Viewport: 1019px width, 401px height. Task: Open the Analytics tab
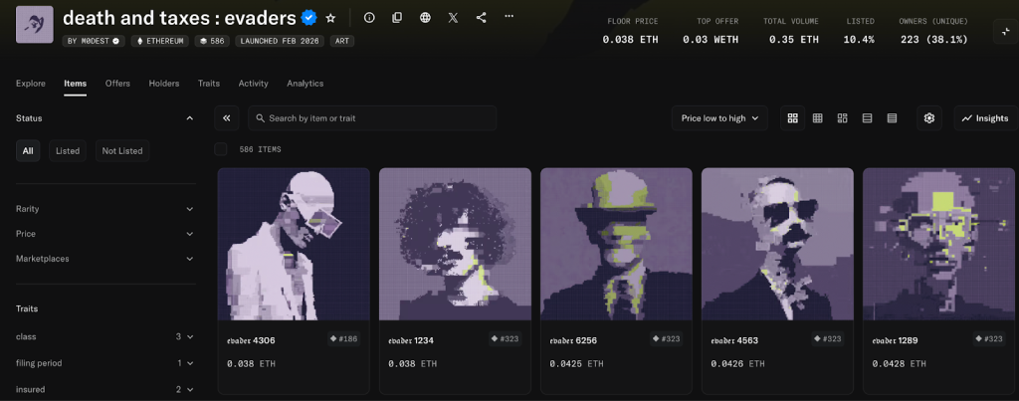(305, 84)
